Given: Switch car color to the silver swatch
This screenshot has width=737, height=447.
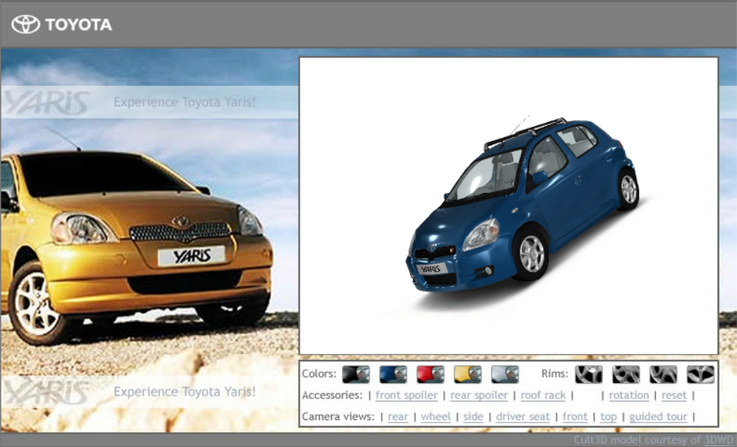Looking at the screenshot, I should click(x=504, y=374).
